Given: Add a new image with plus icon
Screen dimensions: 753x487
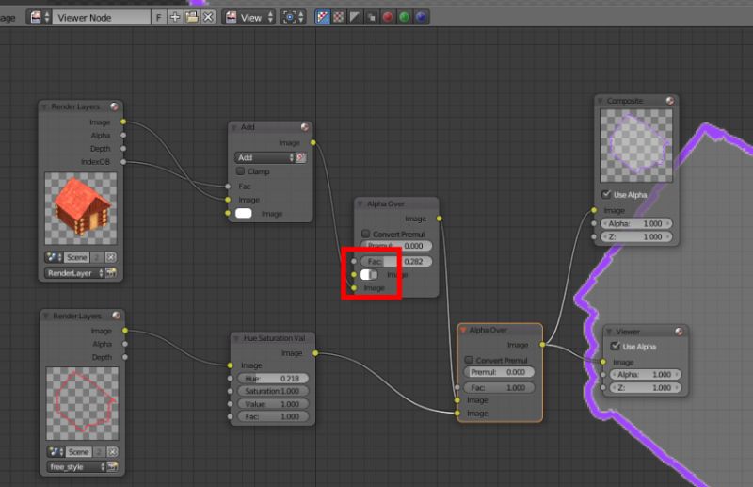Looking at the screenshot, I should click(175, 18).
